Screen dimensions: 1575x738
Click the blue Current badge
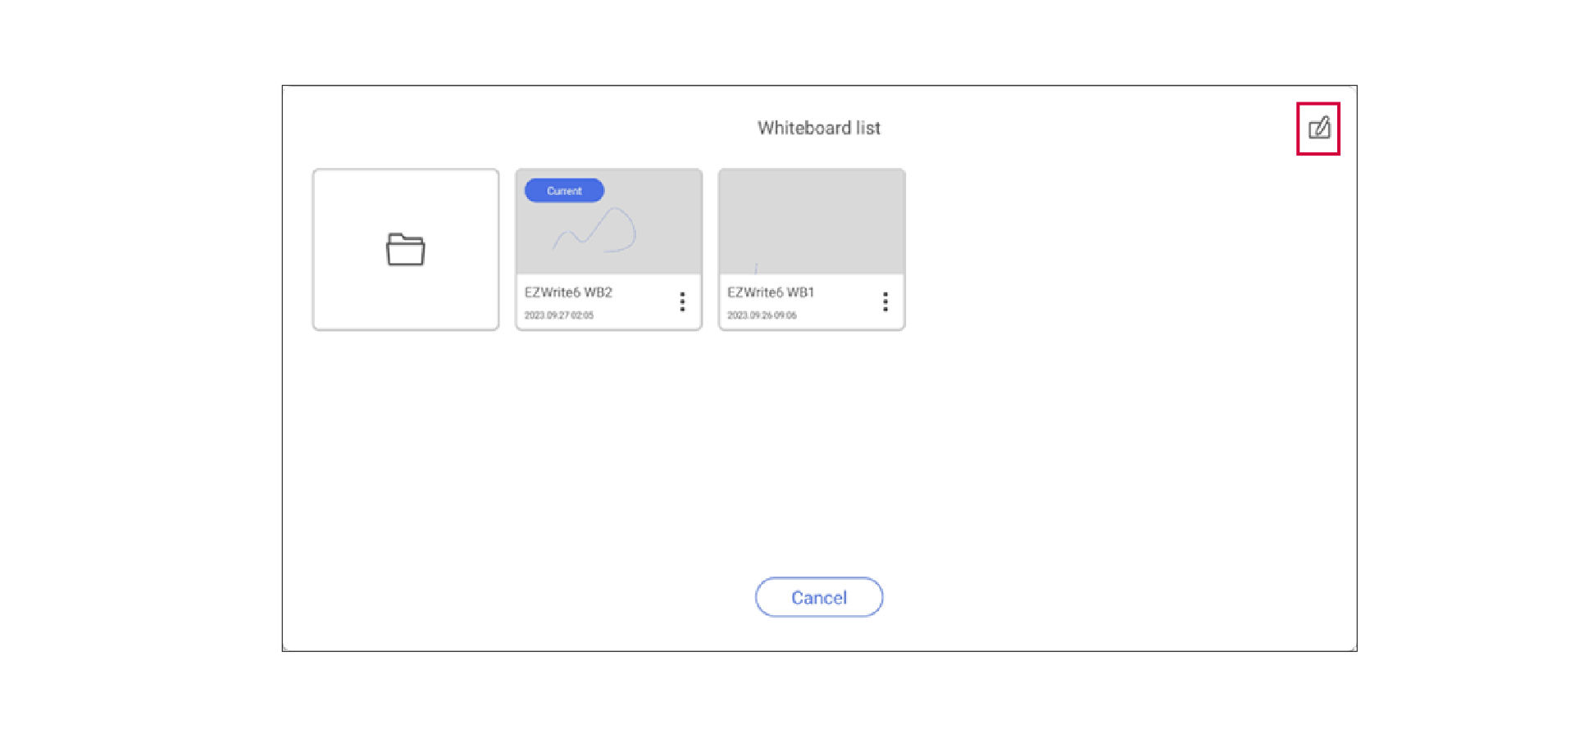tap(564, 191)
